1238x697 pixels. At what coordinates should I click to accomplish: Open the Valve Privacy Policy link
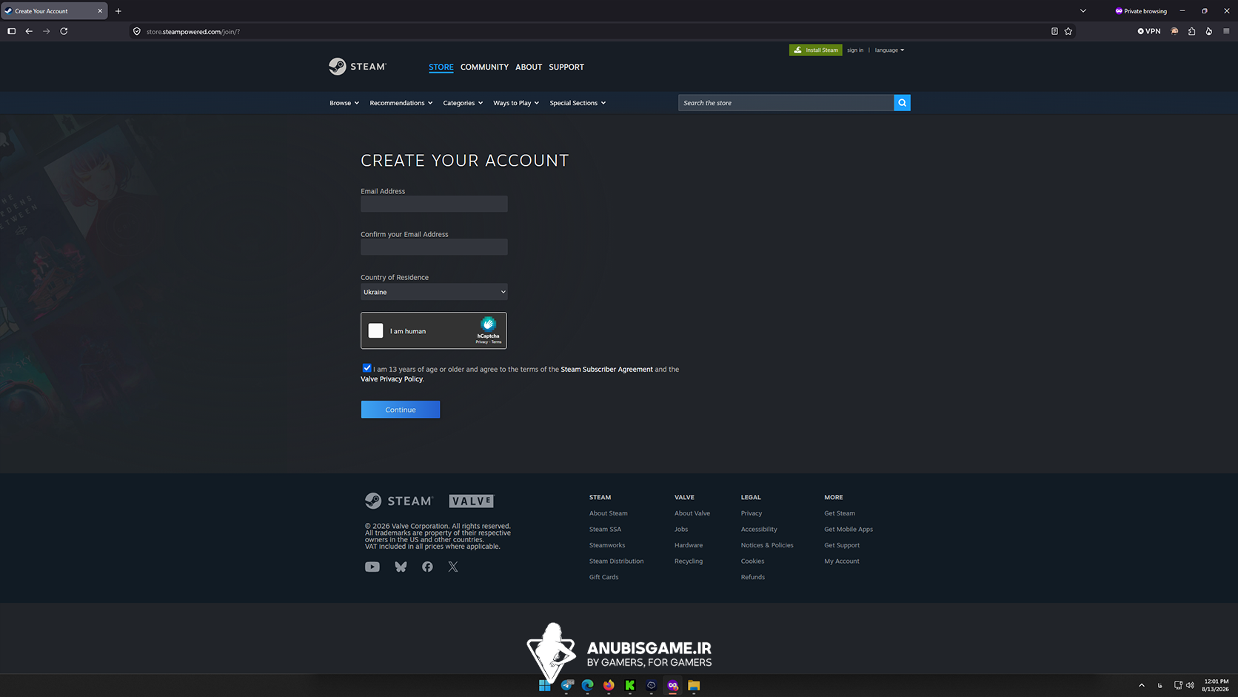click(x=392, y=379)
